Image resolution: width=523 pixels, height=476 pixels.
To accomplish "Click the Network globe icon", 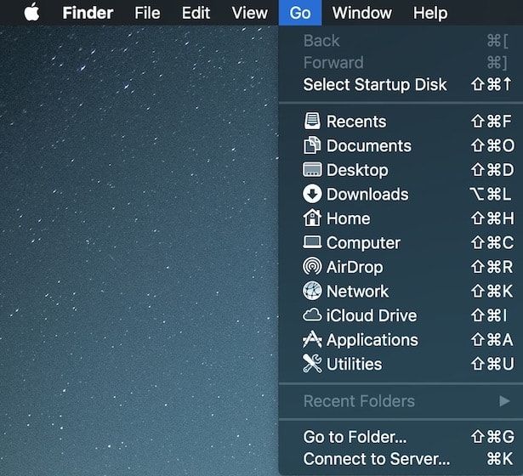I will (312, 291).
